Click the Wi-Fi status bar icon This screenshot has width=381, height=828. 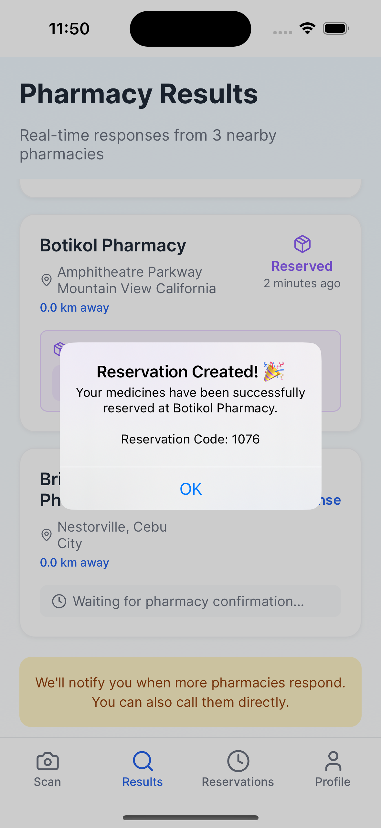point(307,29)
